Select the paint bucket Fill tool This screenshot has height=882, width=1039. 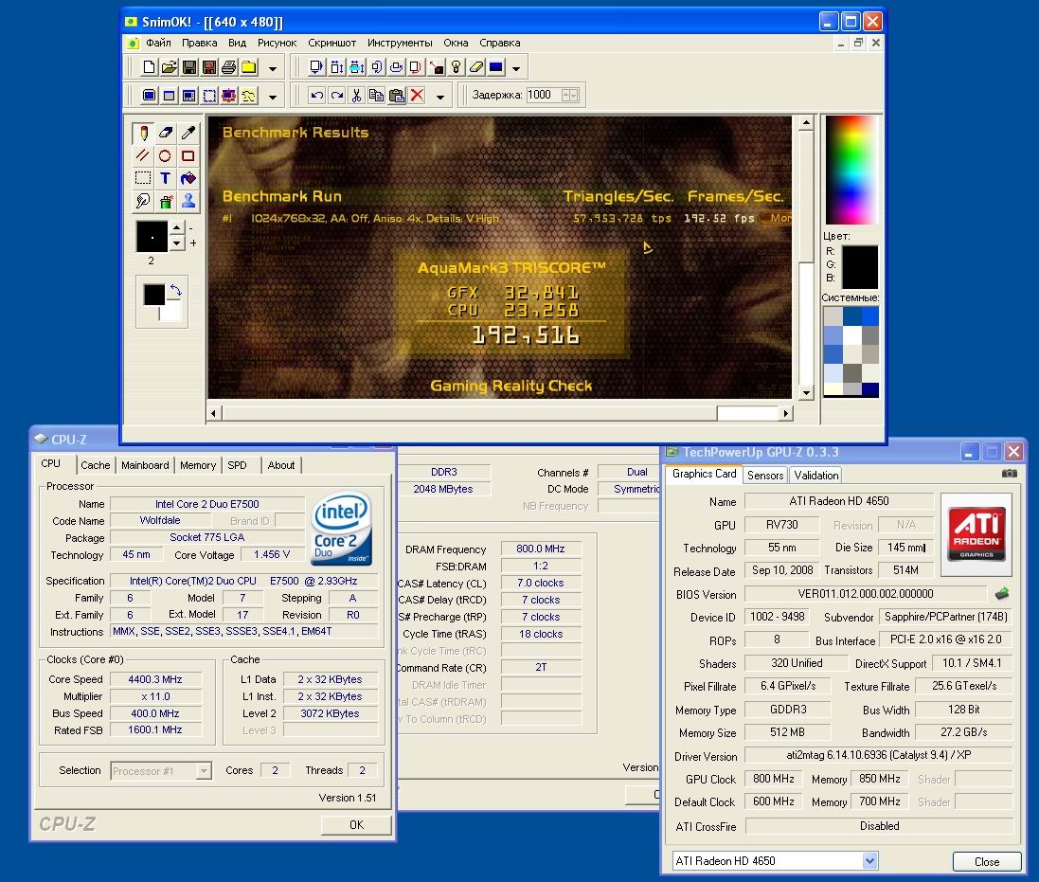tap(188, 178)
